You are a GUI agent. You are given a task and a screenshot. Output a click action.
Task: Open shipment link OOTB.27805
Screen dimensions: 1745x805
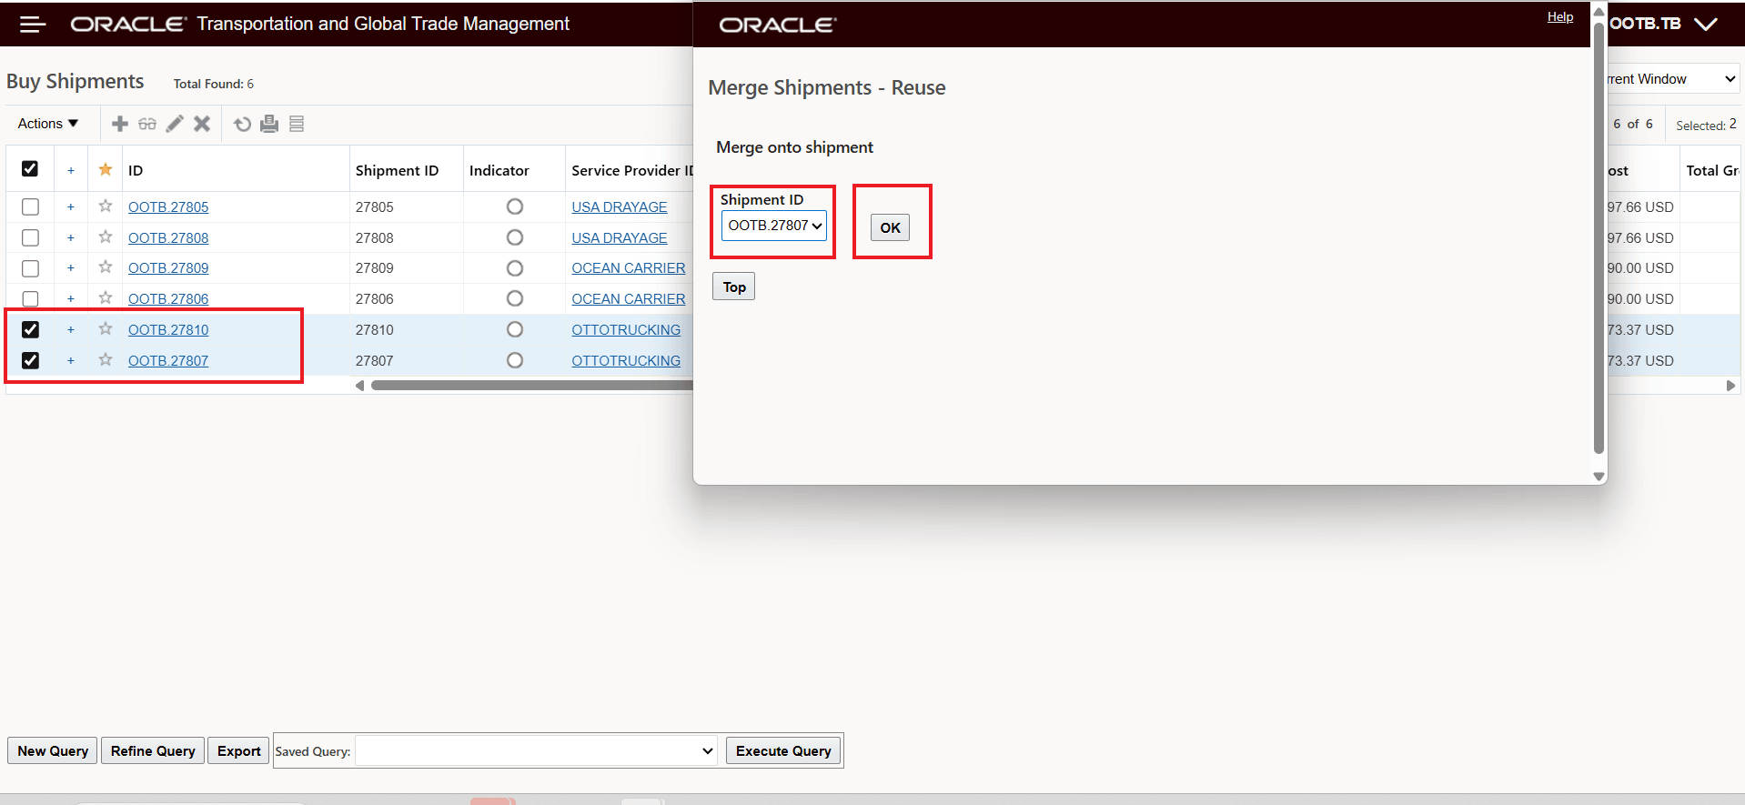point(168,207)
